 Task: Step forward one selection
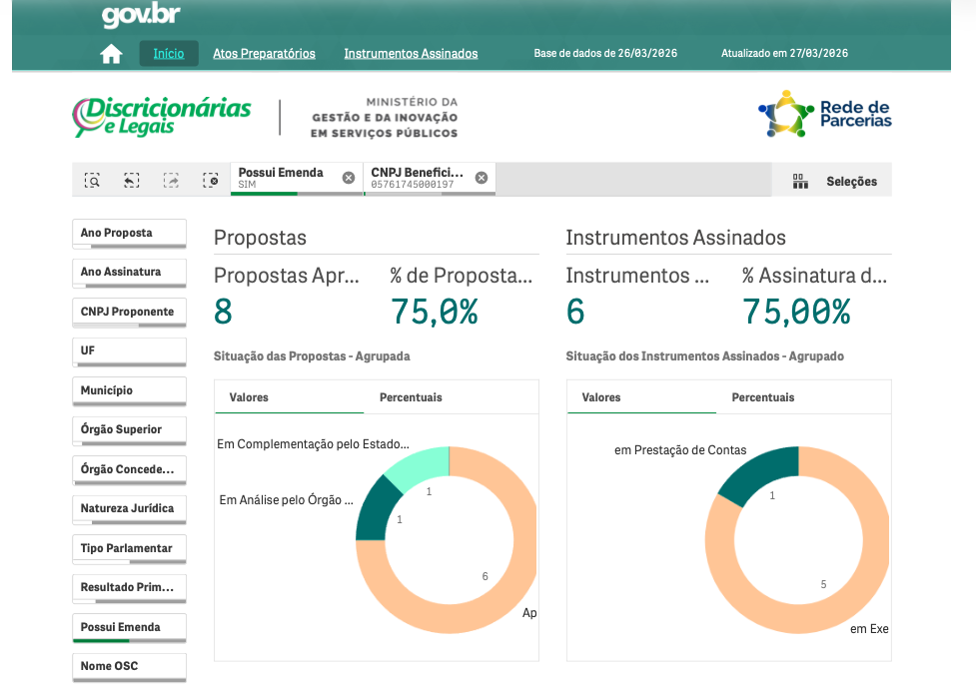tap(171, 181)
